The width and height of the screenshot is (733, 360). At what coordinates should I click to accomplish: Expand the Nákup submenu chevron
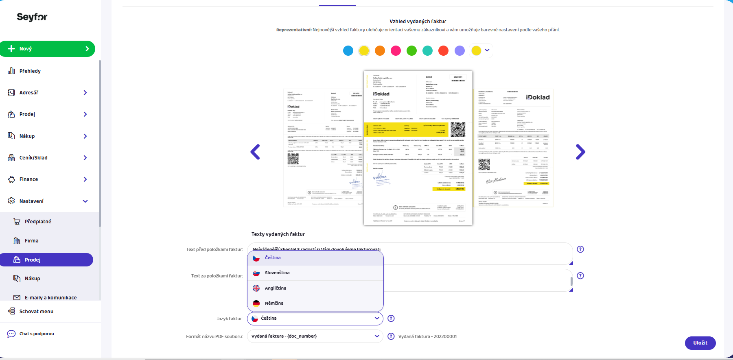click(x=85, y=136)
